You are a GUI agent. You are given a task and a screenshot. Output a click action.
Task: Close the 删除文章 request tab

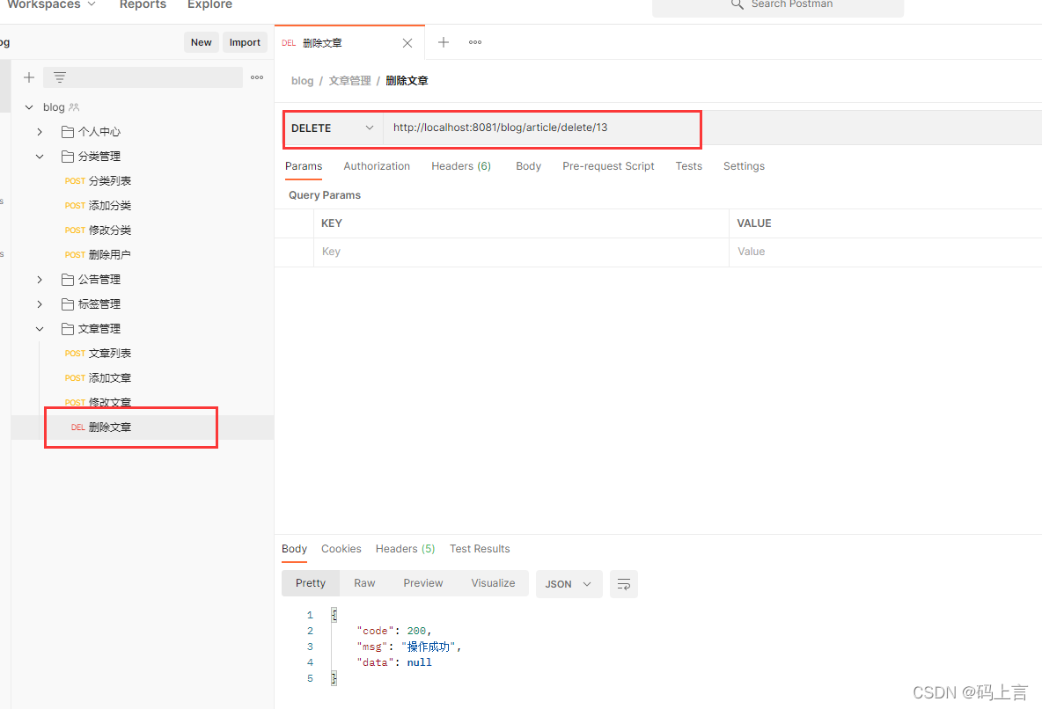click(407, 43)
